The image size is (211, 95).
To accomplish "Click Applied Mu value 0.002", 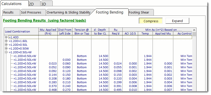I will click(x=168, y=75).
